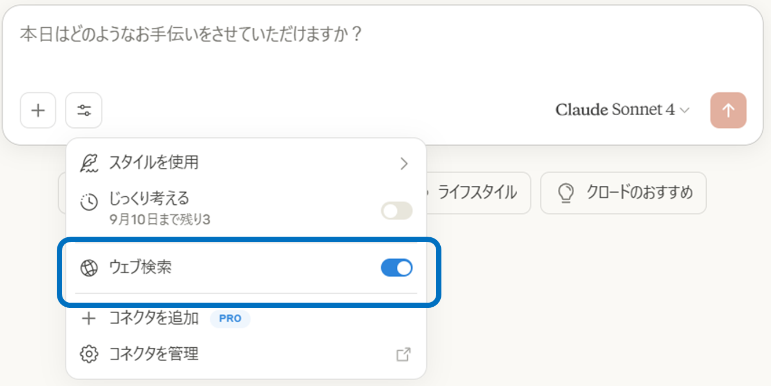This screenshot has width=771, height=386.
Task: Click the external link icon for コネクタを管理
Action: click(403, 354)
